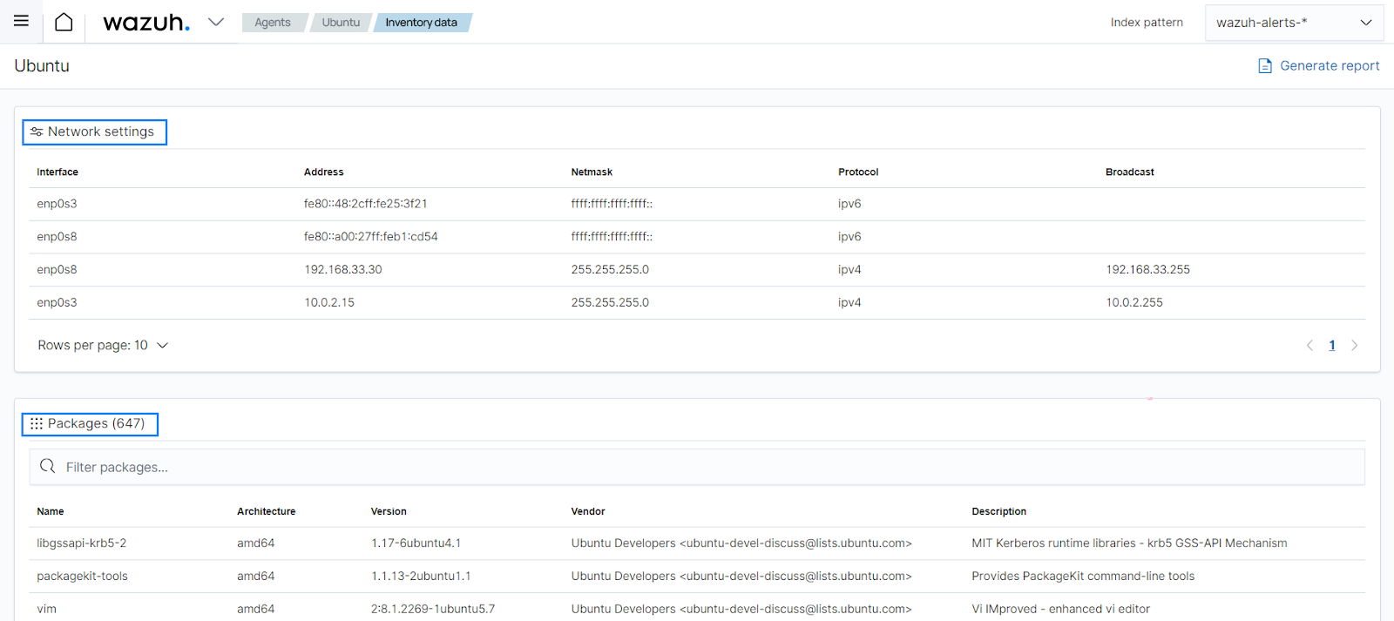
Task: Click the ipv4 protocol for 192.168.33.30
Action: point(849,270)
